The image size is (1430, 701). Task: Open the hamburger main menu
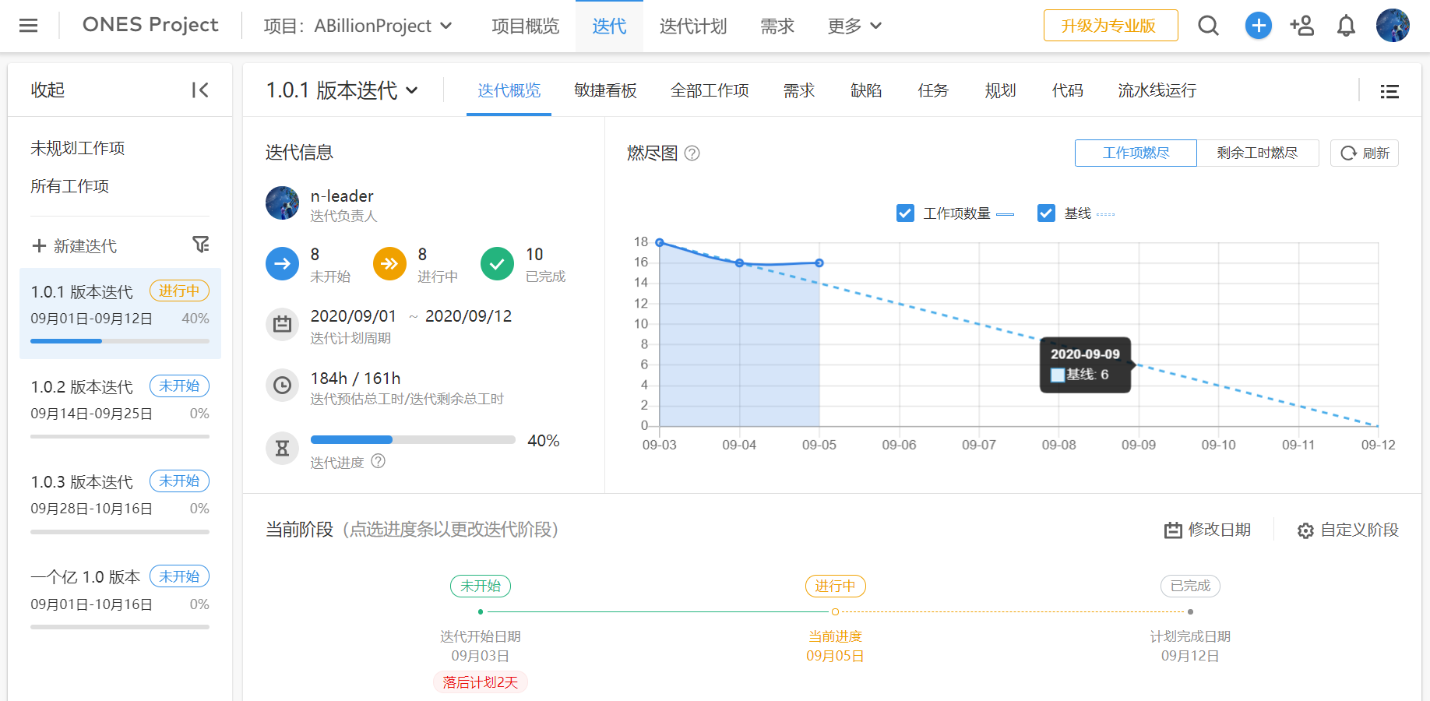click(x=28, y=26)
